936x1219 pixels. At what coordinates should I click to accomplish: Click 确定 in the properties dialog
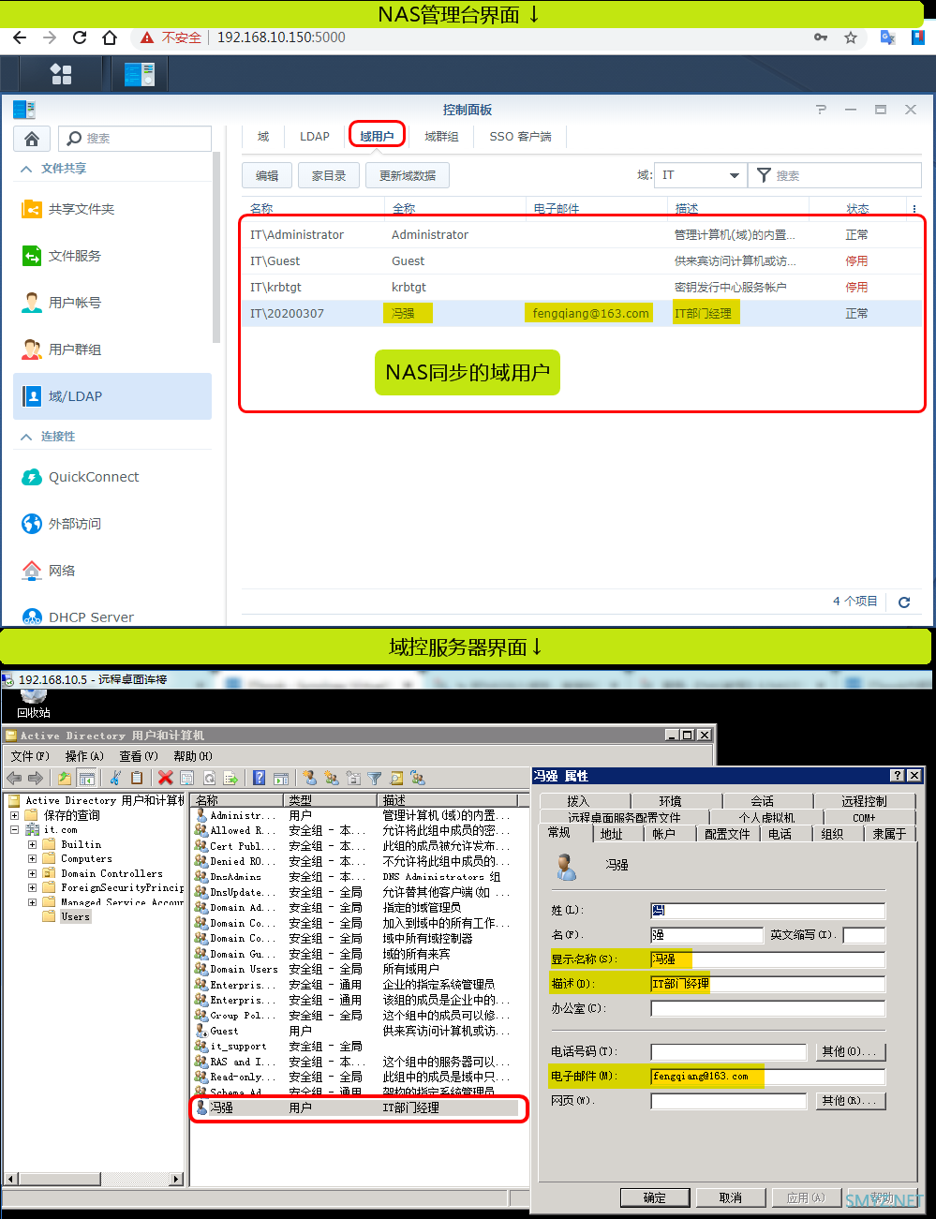(655, 1197)
